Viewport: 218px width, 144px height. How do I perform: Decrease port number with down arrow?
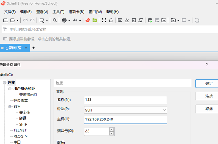click(x=112, y=133)
